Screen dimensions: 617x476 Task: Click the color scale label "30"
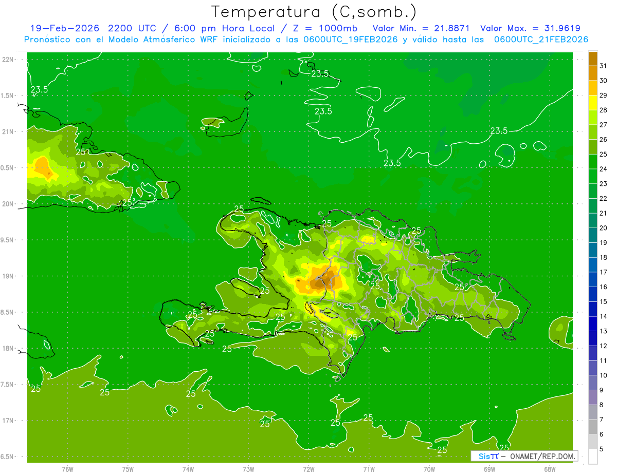pos(603,81)
